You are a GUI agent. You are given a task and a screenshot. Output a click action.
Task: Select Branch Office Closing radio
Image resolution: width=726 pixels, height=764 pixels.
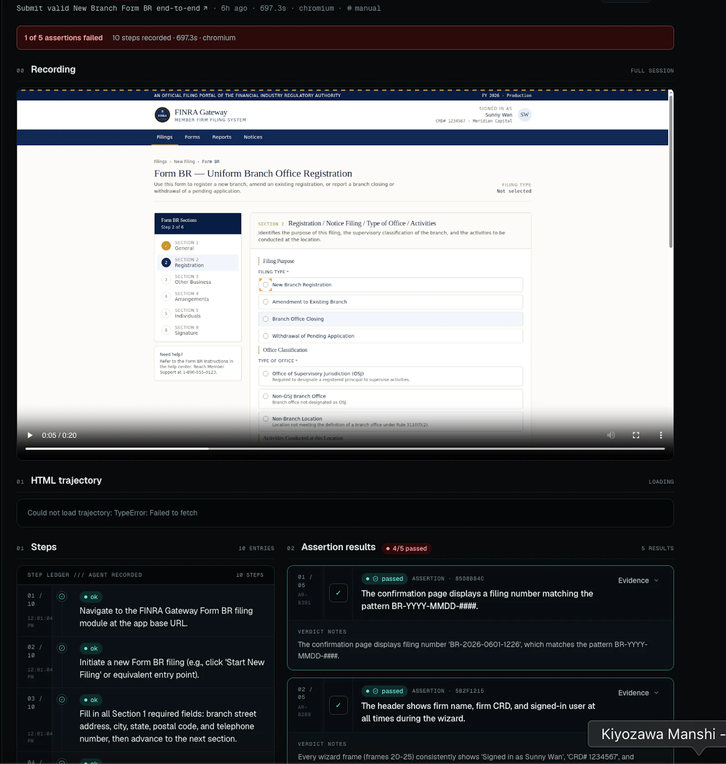point(265,319)
